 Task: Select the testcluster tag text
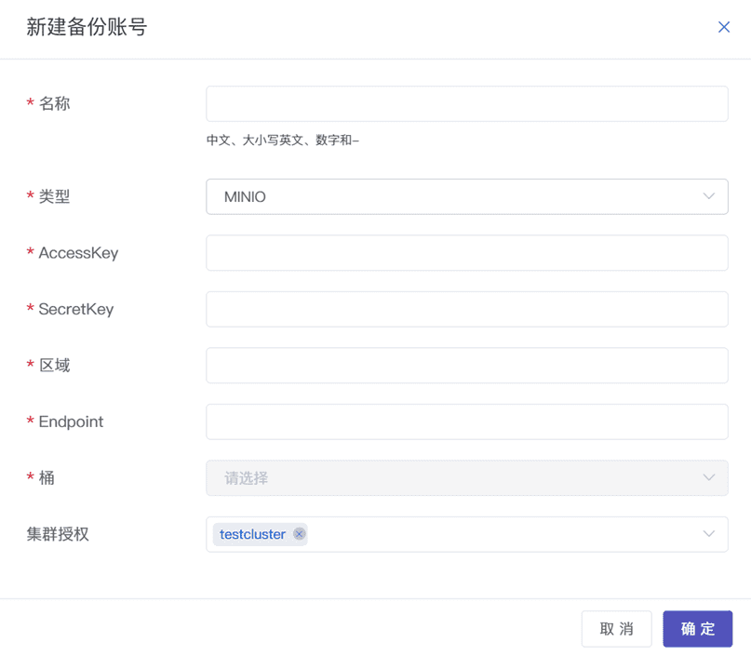click(x=252, y=534)
